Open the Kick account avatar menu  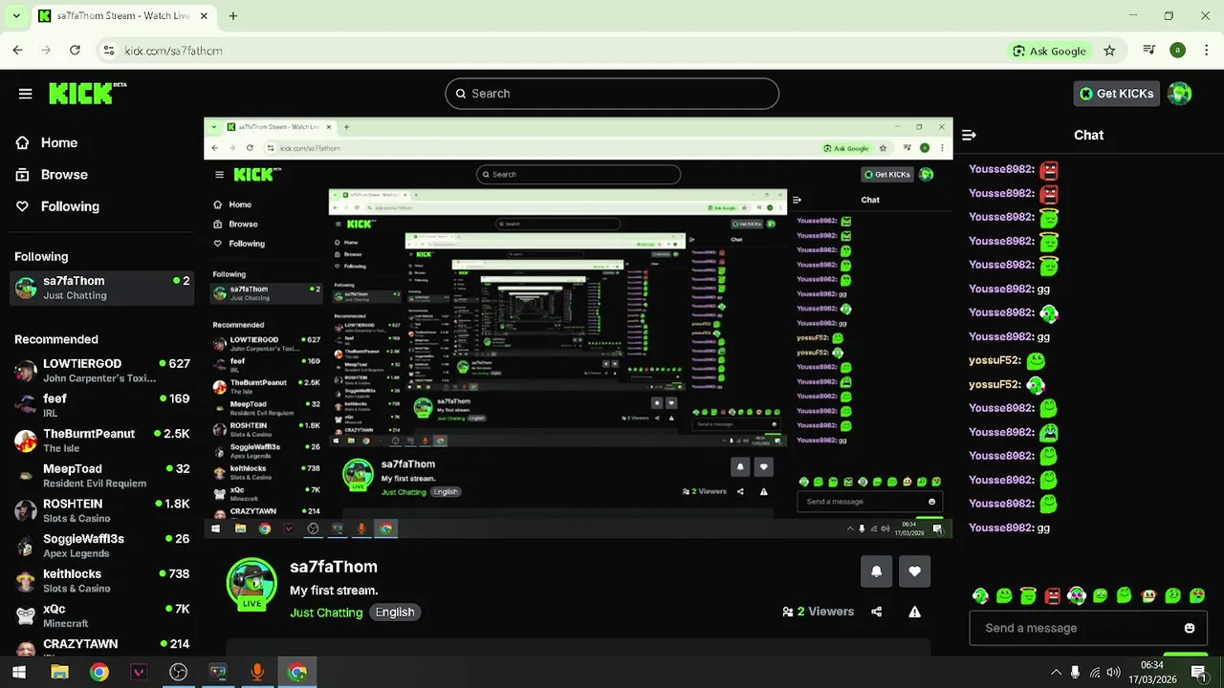pyautogui.click(x=1180, y=93)
